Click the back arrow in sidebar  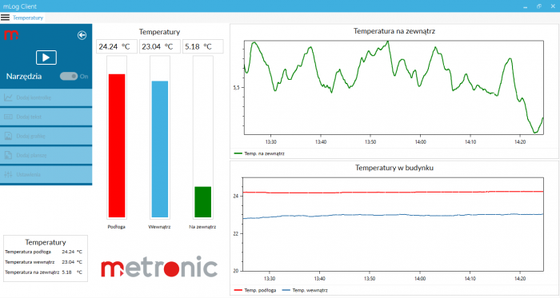(82, 35)
